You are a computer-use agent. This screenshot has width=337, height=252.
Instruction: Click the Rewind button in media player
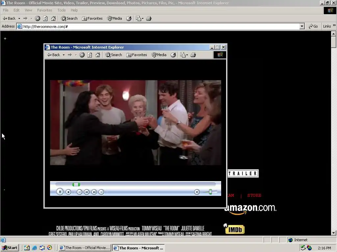point(87,192)
